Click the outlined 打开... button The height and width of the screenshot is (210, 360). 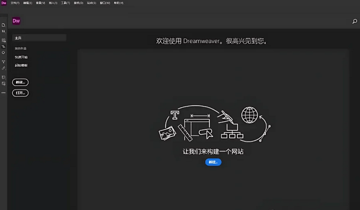click(20, 93)
